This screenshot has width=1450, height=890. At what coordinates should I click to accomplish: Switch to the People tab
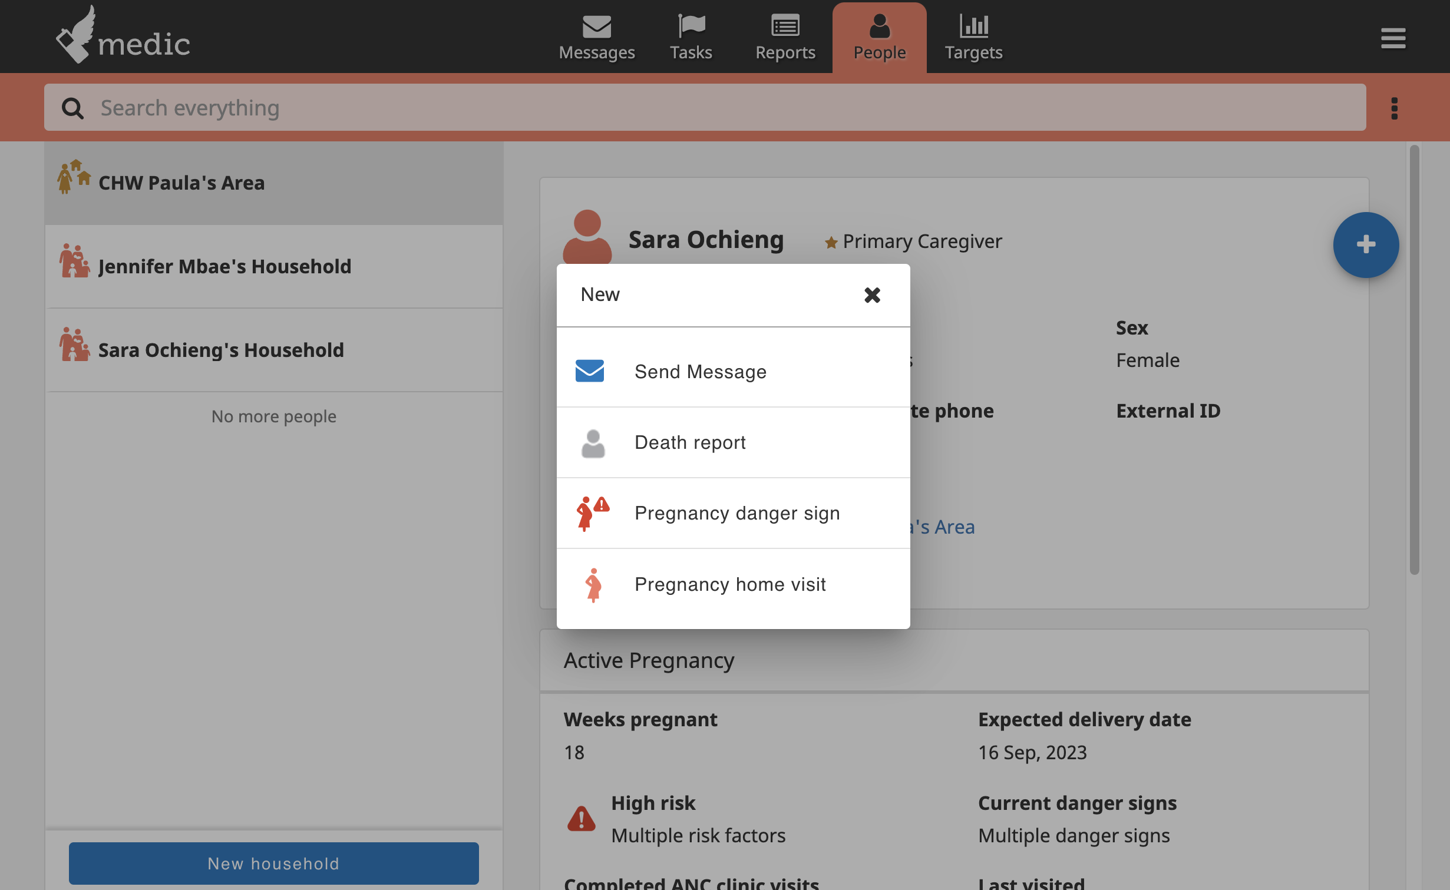click(x=879, y=38)
